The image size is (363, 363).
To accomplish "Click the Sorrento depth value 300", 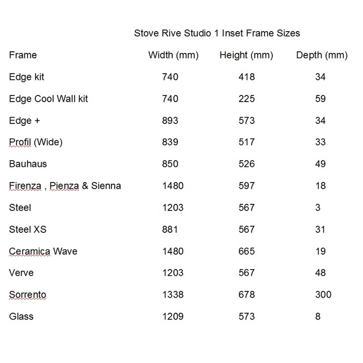I will click(323, 295).
